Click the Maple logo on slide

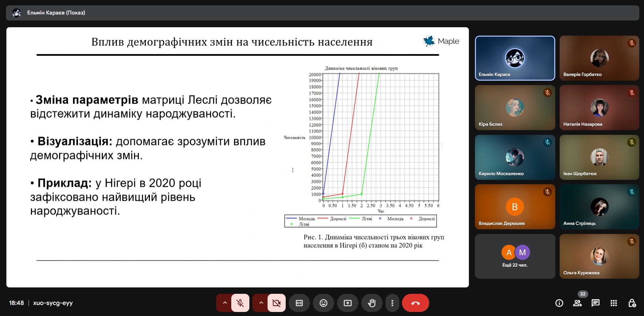[x=441, y=41]
